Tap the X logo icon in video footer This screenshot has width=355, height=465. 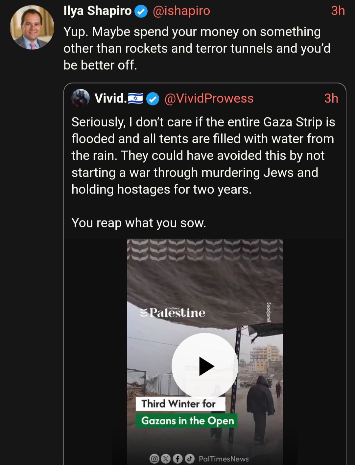pyautogui.click(x=166, y=459)
